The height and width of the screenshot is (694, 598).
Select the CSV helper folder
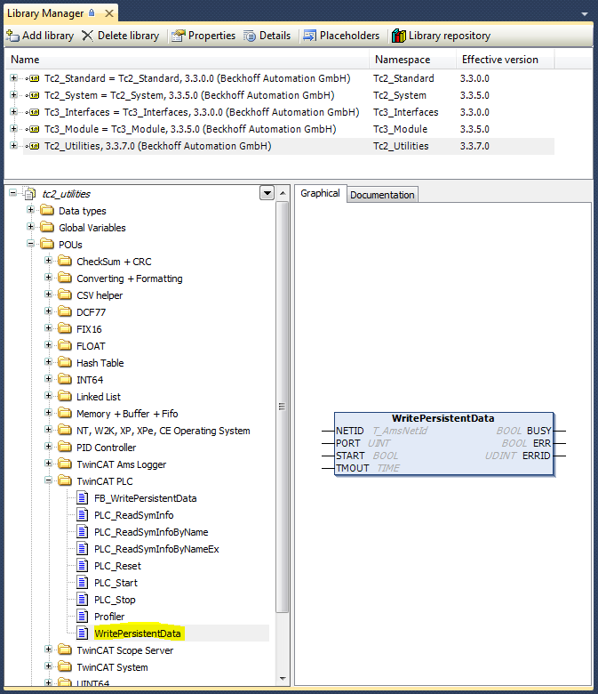click(100, 295)
